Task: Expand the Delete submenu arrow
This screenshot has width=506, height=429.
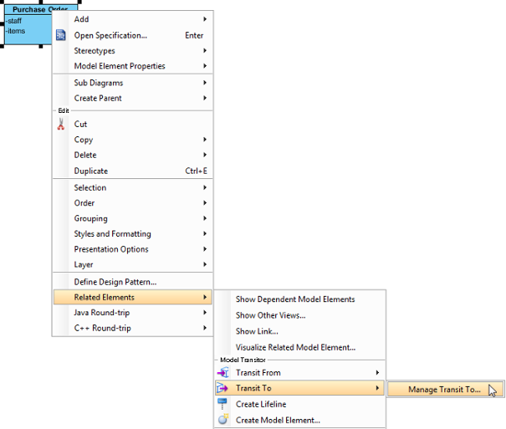Action: click(205, 155)
